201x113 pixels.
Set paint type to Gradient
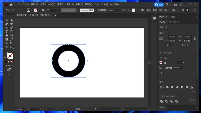pos(9,62)
